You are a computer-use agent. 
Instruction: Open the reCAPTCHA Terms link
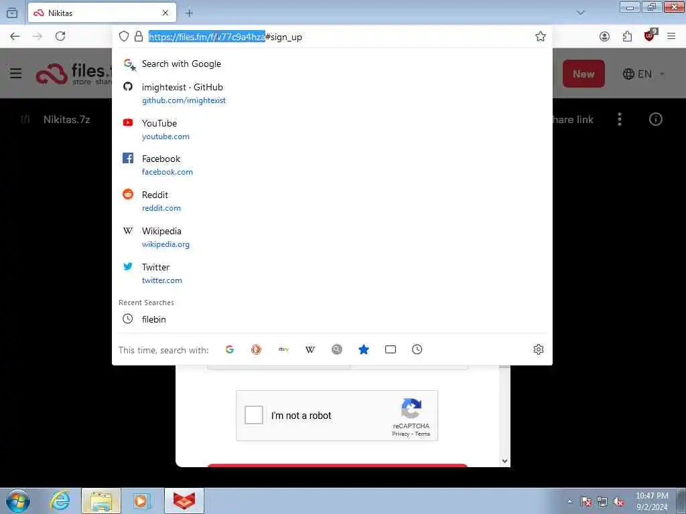tap(423, 434)
